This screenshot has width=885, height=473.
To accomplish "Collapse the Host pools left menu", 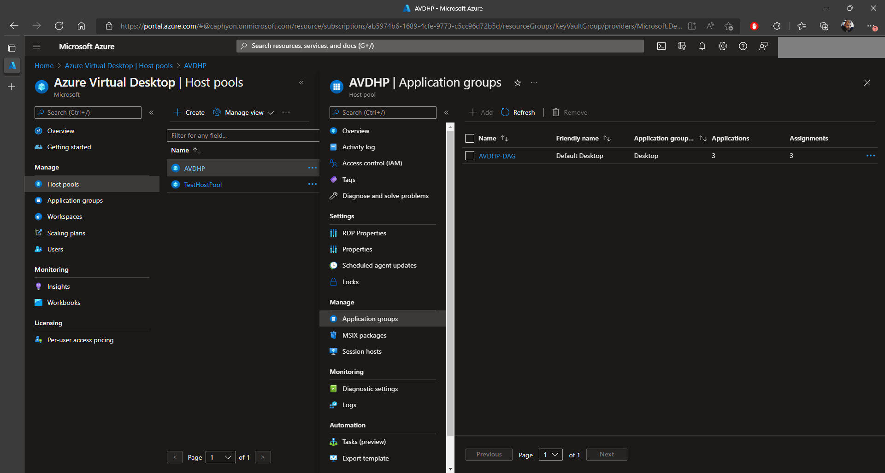I will tap(151, 112).
